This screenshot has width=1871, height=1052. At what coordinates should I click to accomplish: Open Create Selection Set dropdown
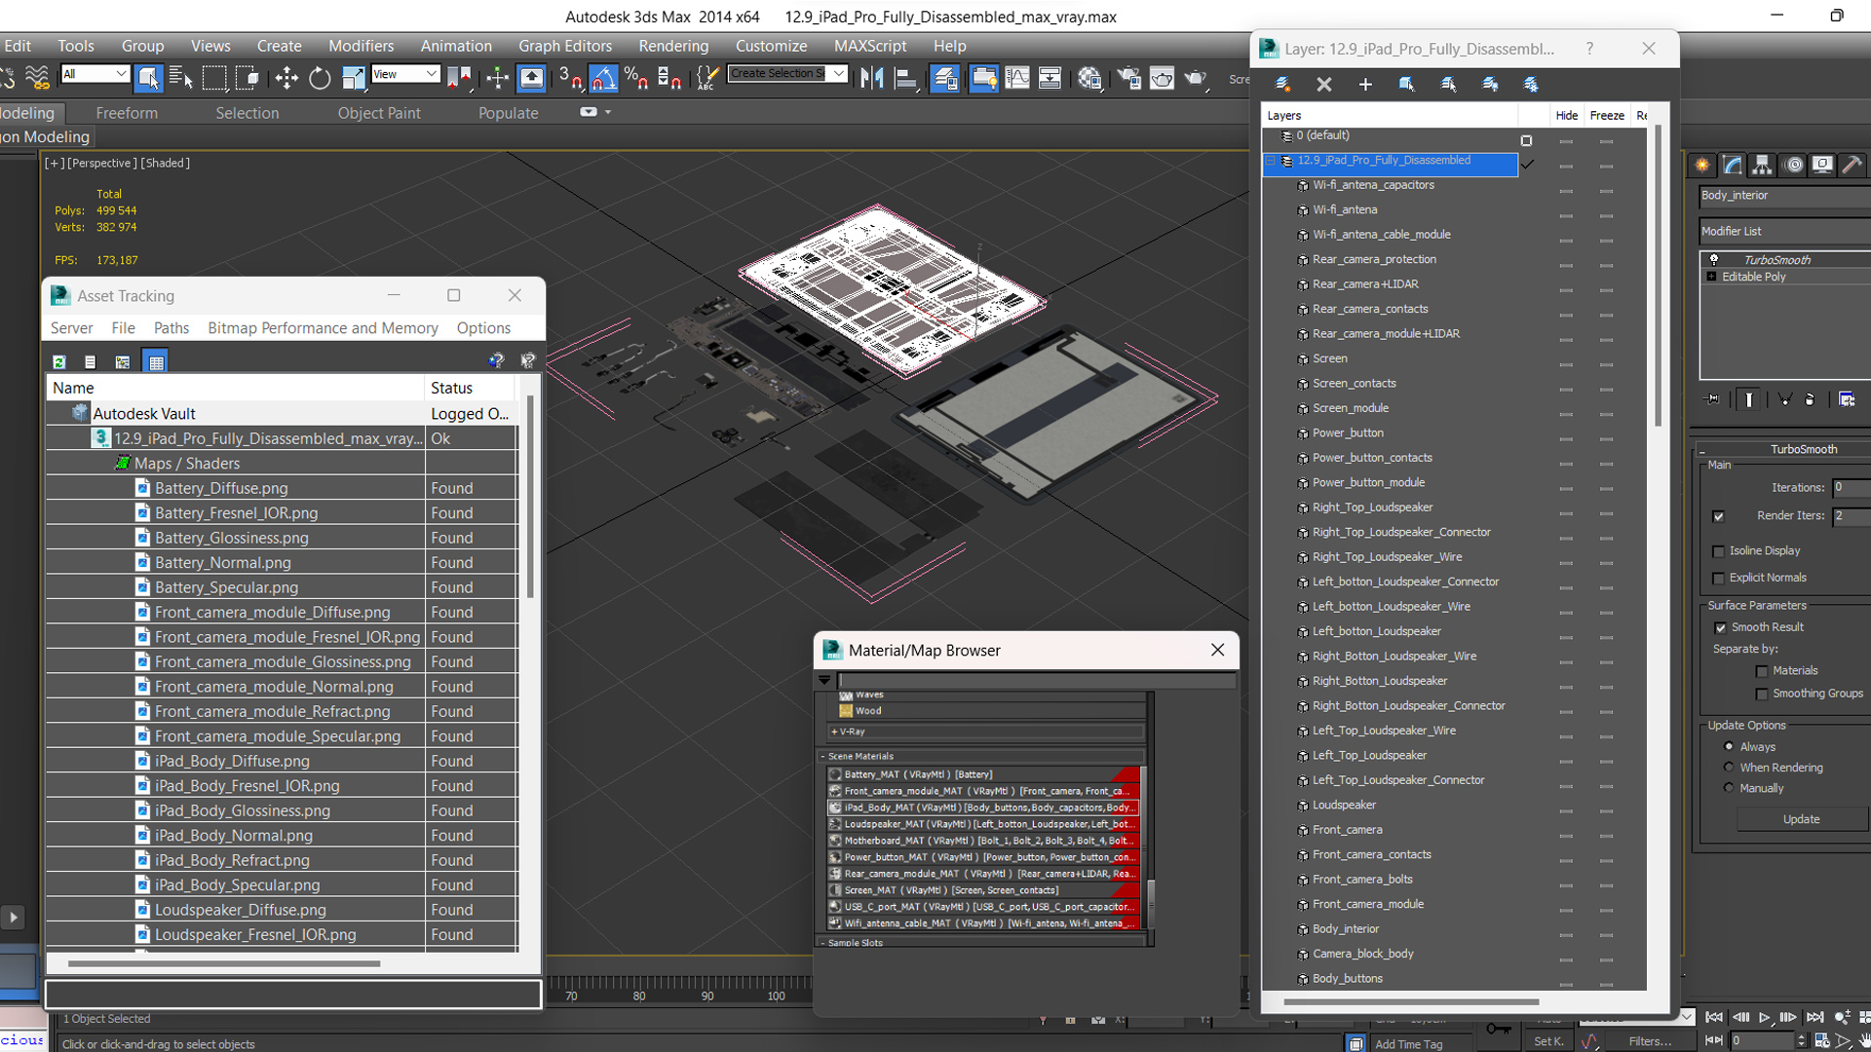(x=787, y=74)
